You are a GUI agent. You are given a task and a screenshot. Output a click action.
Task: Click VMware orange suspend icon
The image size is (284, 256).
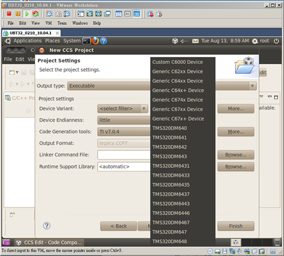[x=18, y=14]
